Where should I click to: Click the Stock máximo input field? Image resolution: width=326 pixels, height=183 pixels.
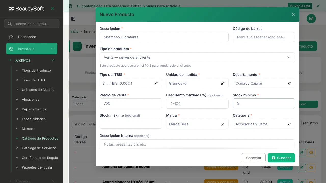[131, 124]
